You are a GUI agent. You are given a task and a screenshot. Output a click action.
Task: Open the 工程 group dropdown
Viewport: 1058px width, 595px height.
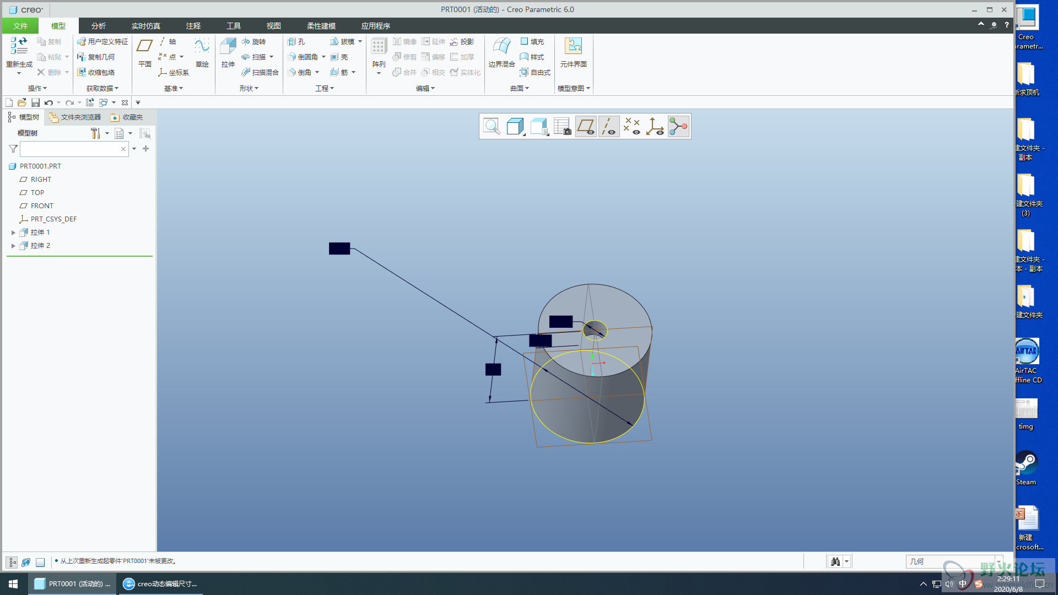click(324, 88)
